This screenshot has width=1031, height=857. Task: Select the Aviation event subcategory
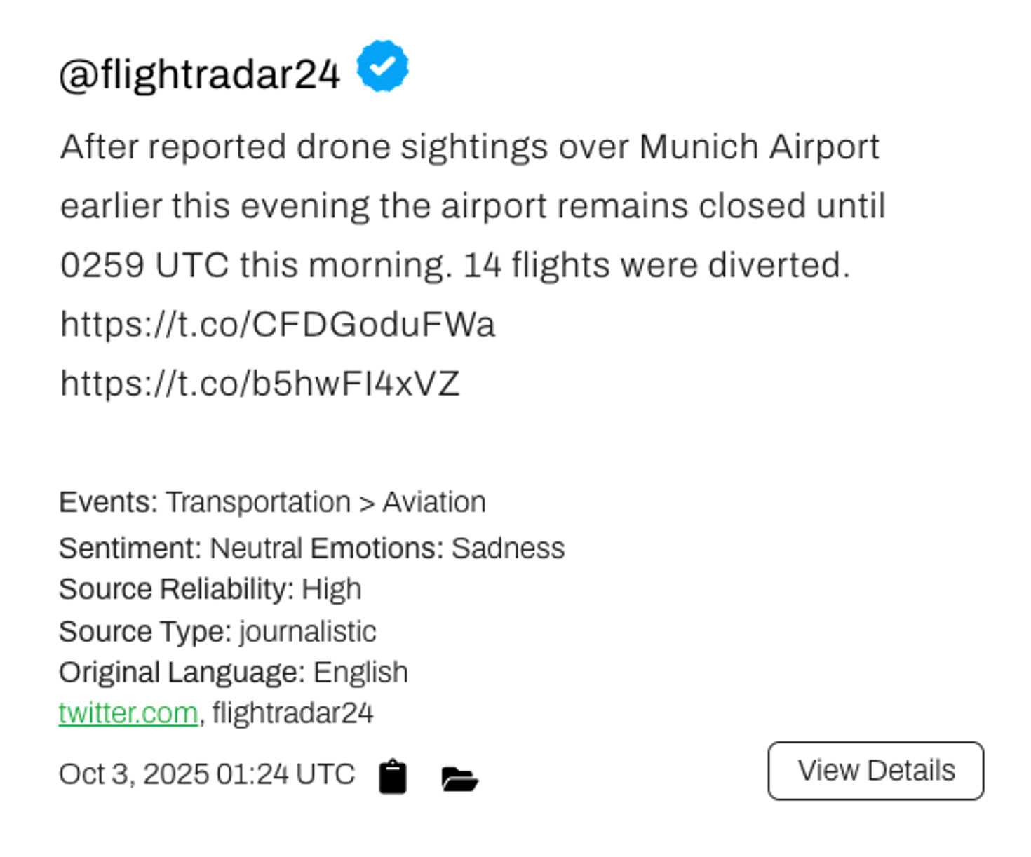click(434, 502)
